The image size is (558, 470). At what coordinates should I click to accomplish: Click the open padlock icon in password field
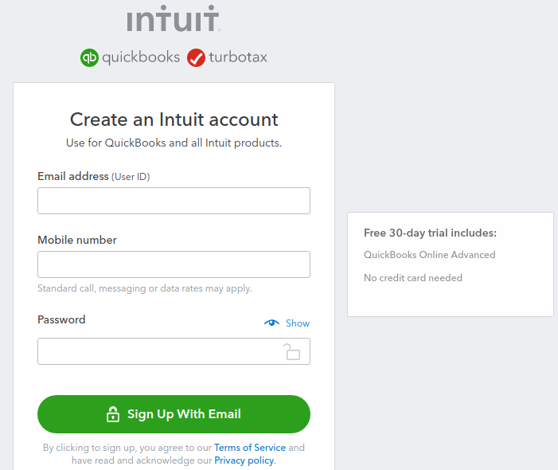click(292, 352)
